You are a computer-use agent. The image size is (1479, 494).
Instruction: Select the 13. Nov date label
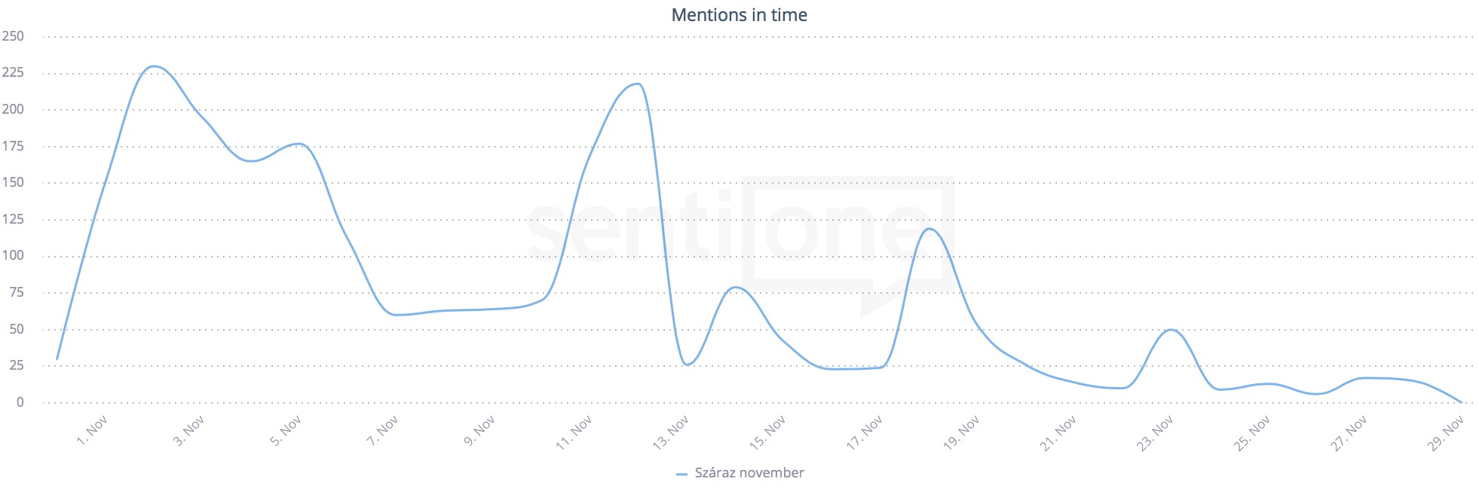pos(670,433)
